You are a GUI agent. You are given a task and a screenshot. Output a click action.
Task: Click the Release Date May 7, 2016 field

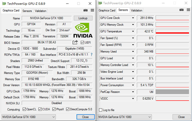(x=31, y=36)
